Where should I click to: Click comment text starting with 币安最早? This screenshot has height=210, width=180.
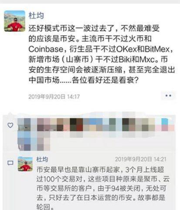[103, 188]
